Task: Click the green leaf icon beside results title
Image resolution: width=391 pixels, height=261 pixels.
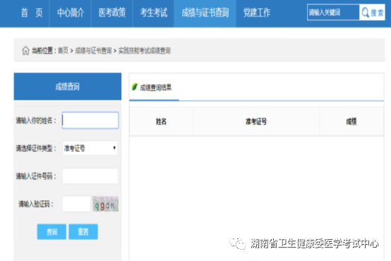Action: (x=134, y=87)
